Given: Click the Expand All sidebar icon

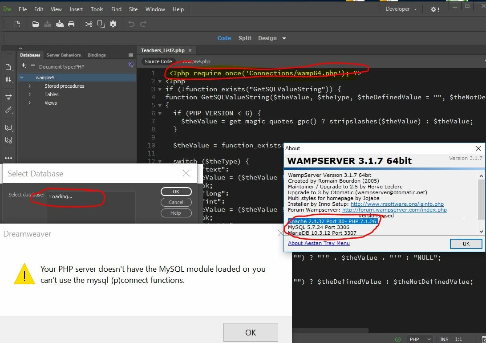Looking at the screenshot, I should [x=8, y=98].
